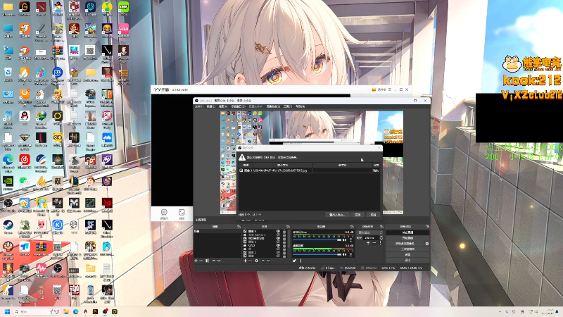Open virtual camera settings gear in Controls
Screen dimensions: 563x317
[x=427, y=244]
